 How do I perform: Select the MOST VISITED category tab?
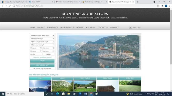point(85,78)
